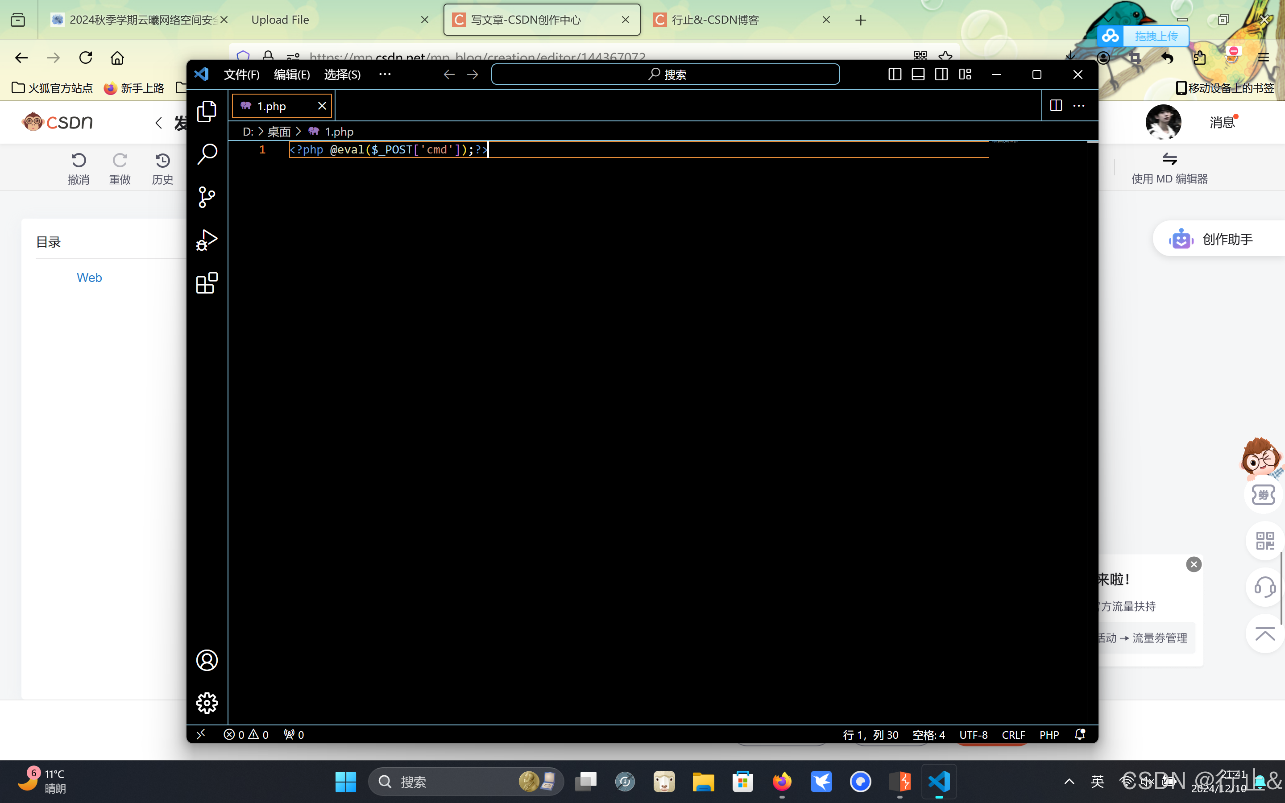The image size is (1285, 803).
Task: Open the 文件(F) menu
Action: pos(241,75)
